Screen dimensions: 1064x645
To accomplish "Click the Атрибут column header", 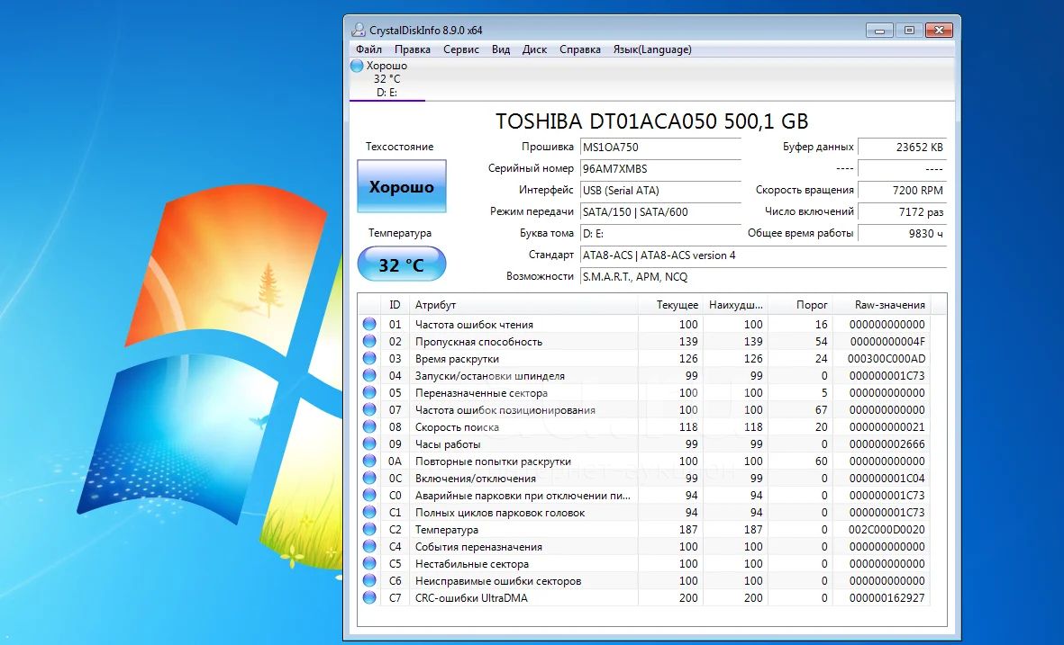I will (523, 305).
